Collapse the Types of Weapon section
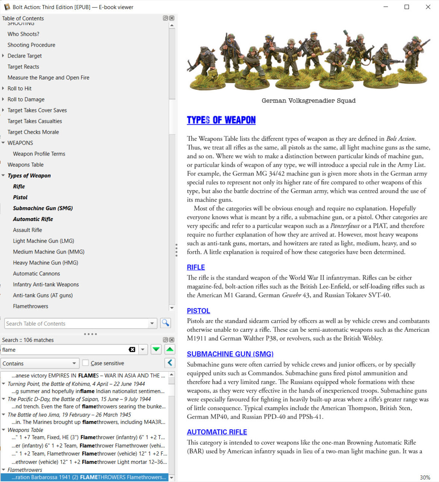Image resolution: width=439 pixels, height=482 pixels. [x=3, y=175]
